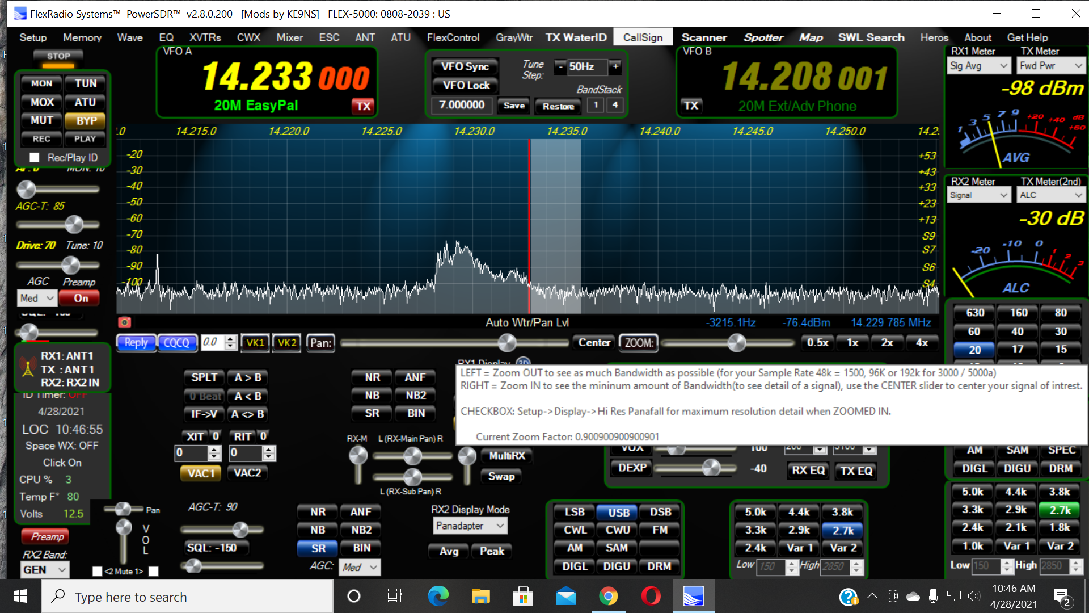Click the VFO A frequency display

[x=285, y=77]
